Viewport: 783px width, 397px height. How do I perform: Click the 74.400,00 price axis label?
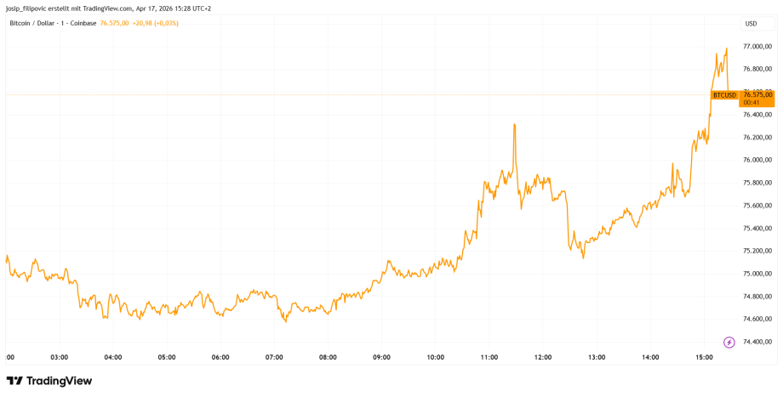click(757, 342)
